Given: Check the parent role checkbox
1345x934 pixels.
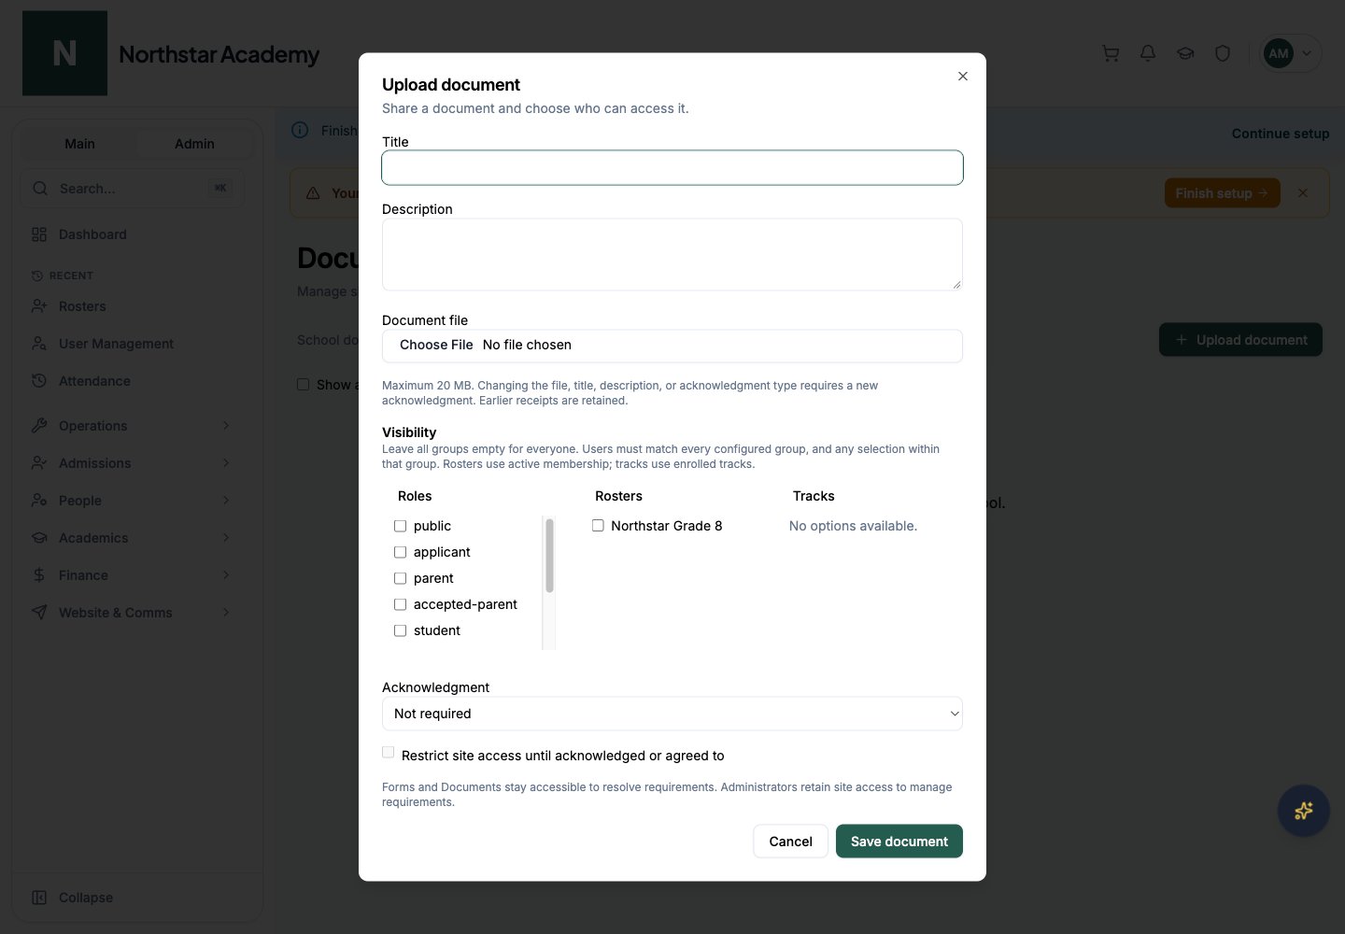Looking at the screenshot, I should click(x=400, y=578).
